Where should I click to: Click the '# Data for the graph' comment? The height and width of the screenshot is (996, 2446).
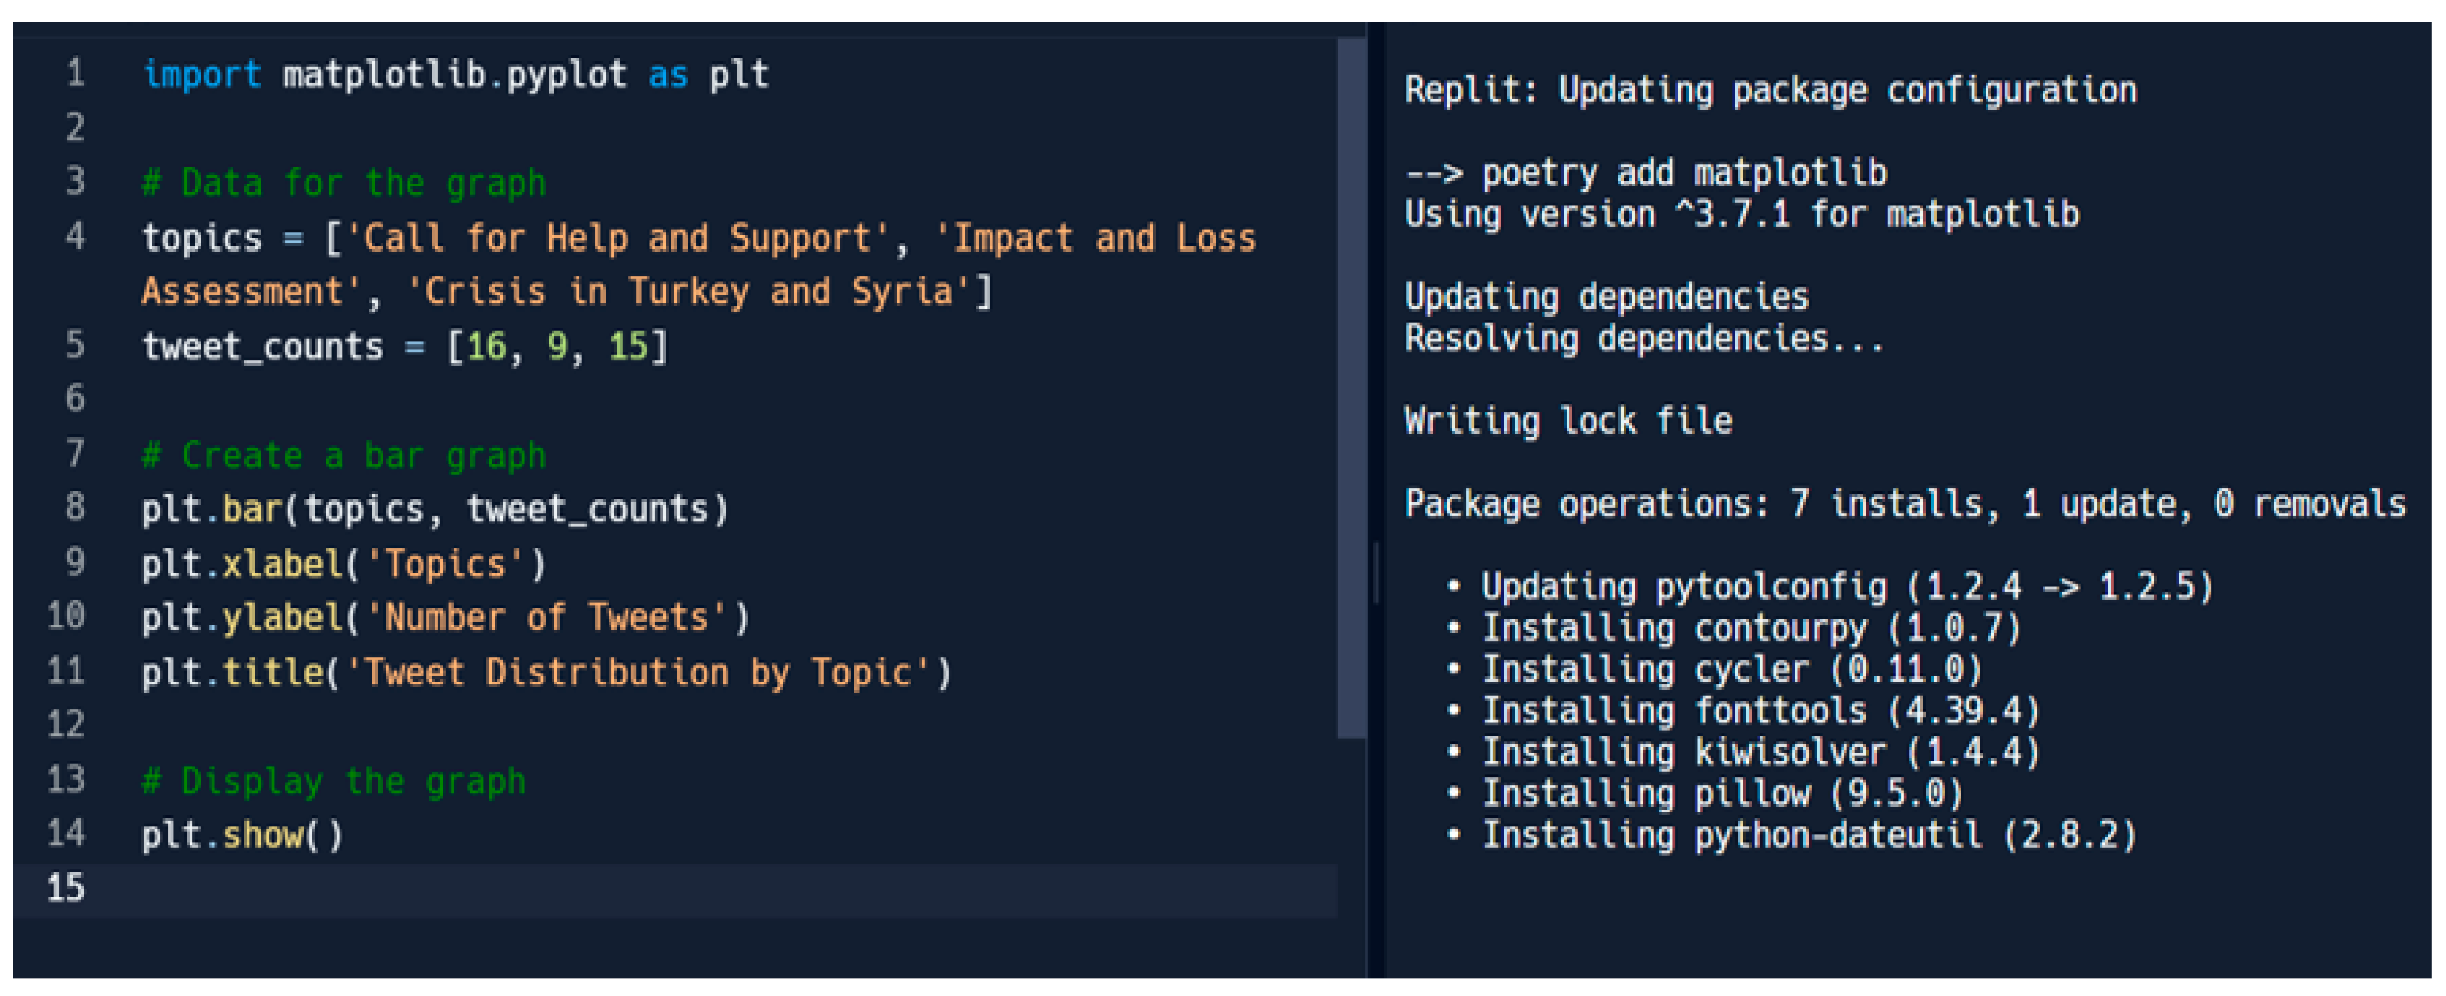click(x=344, y=182)
